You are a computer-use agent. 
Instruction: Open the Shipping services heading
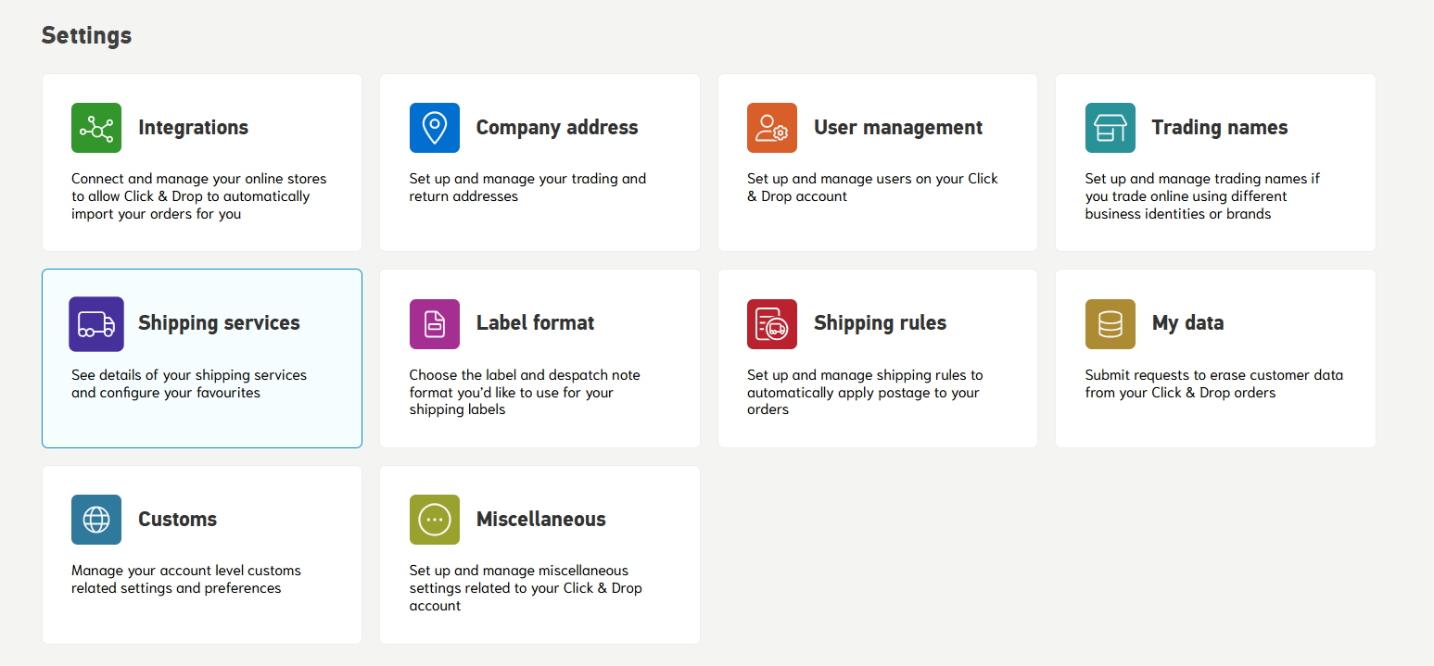point(219,323)
